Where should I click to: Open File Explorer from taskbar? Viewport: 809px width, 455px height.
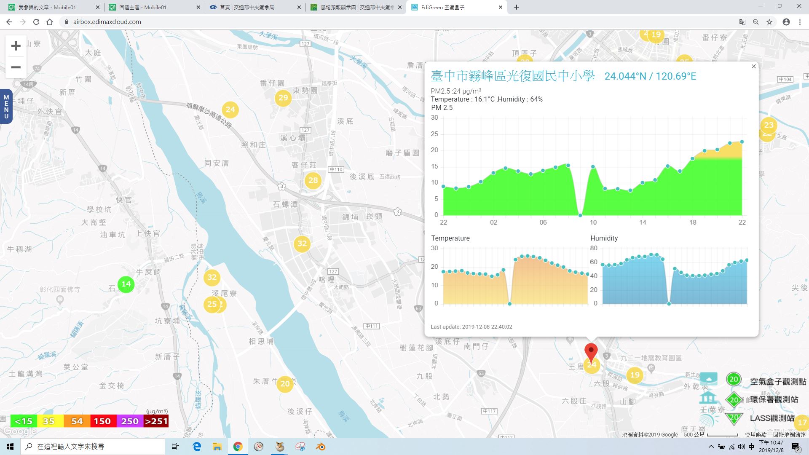(217, 447)
